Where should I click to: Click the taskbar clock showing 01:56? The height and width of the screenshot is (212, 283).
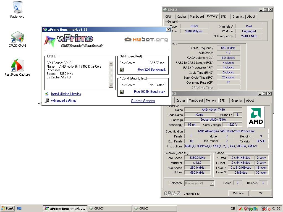point(276,209)
